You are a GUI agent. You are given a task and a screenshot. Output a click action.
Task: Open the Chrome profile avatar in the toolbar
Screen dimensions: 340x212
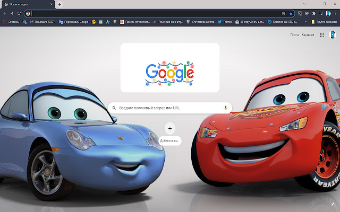(x=328, y=13)
